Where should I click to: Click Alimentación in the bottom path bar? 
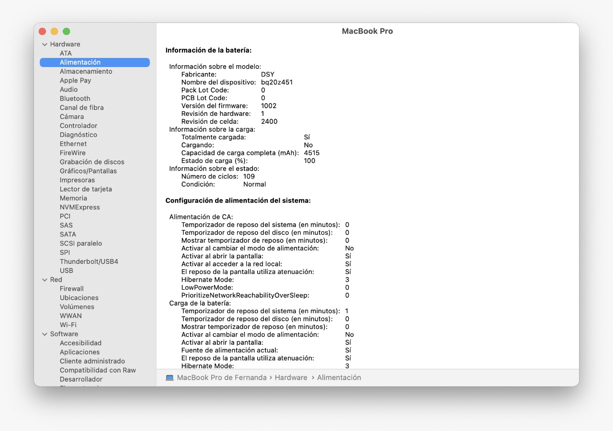click(339, 378)
